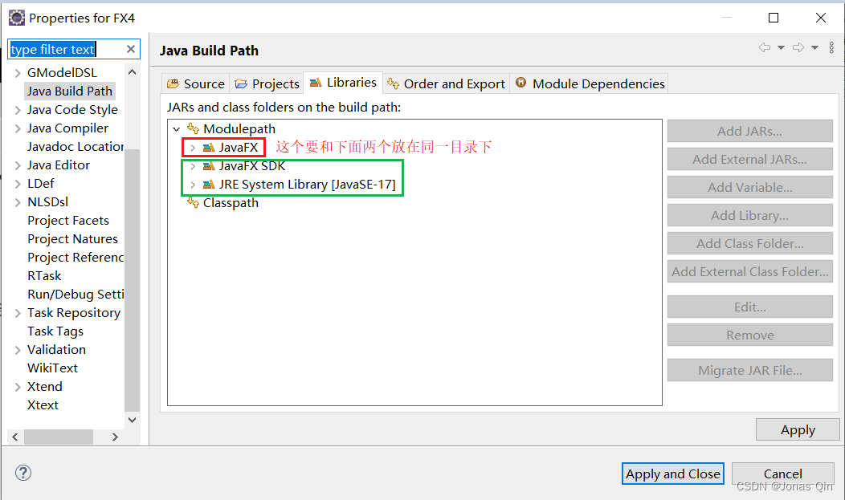Open the view menu via vertical dots icon

[x=831, y=48]
